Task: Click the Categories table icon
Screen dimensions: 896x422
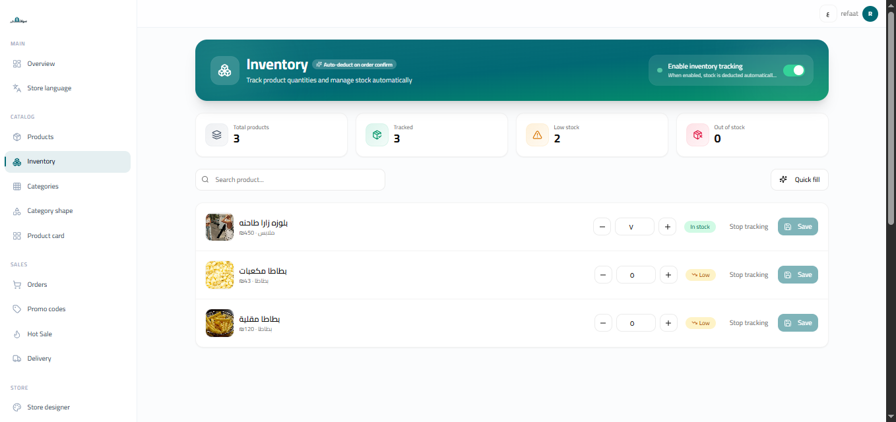Action: [17, 187]
